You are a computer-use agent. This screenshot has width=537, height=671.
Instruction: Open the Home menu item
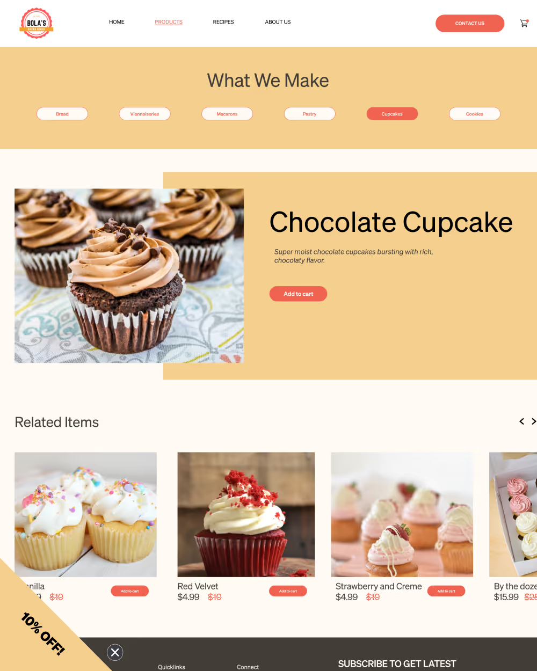coord(117,22)
